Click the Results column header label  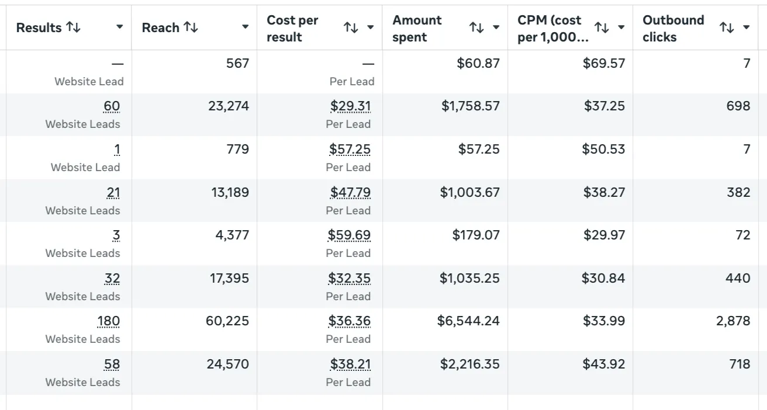pyautogui.click(x=39, y=27)
